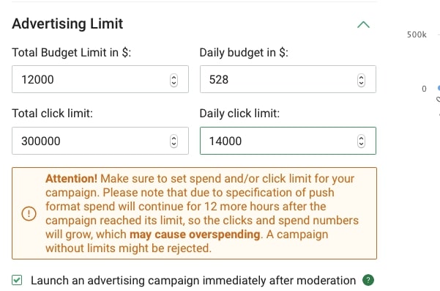This screenshot has width=440, height=291.
Task: Uncheck launch campaign immediately after moderation checkbox
Action: pos(17,280)
